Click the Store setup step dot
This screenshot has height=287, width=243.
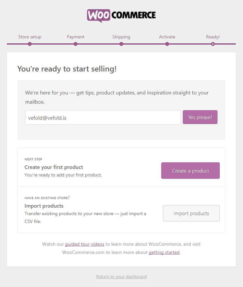[x=30, y=44]
